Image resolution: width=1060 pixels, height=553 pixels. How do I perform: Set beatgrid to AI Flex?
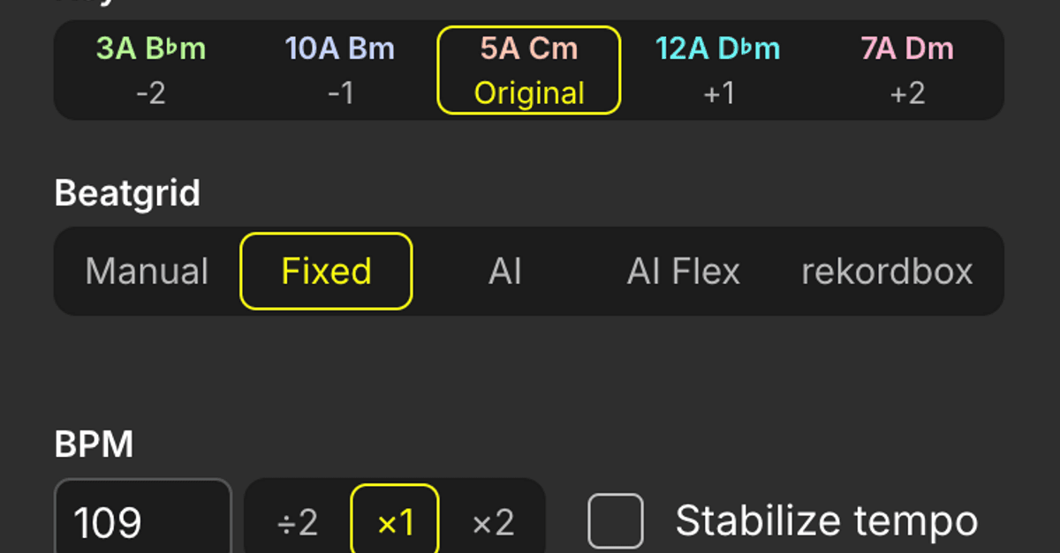pos(684,272)
